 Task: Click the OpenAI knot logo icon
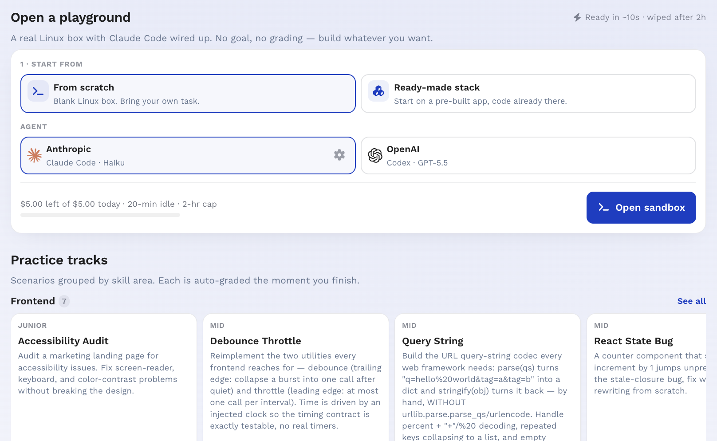pyautogui.click(x=375, y=155)
